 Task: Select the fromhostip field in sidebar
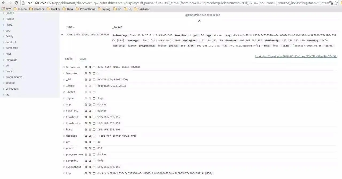12,48
